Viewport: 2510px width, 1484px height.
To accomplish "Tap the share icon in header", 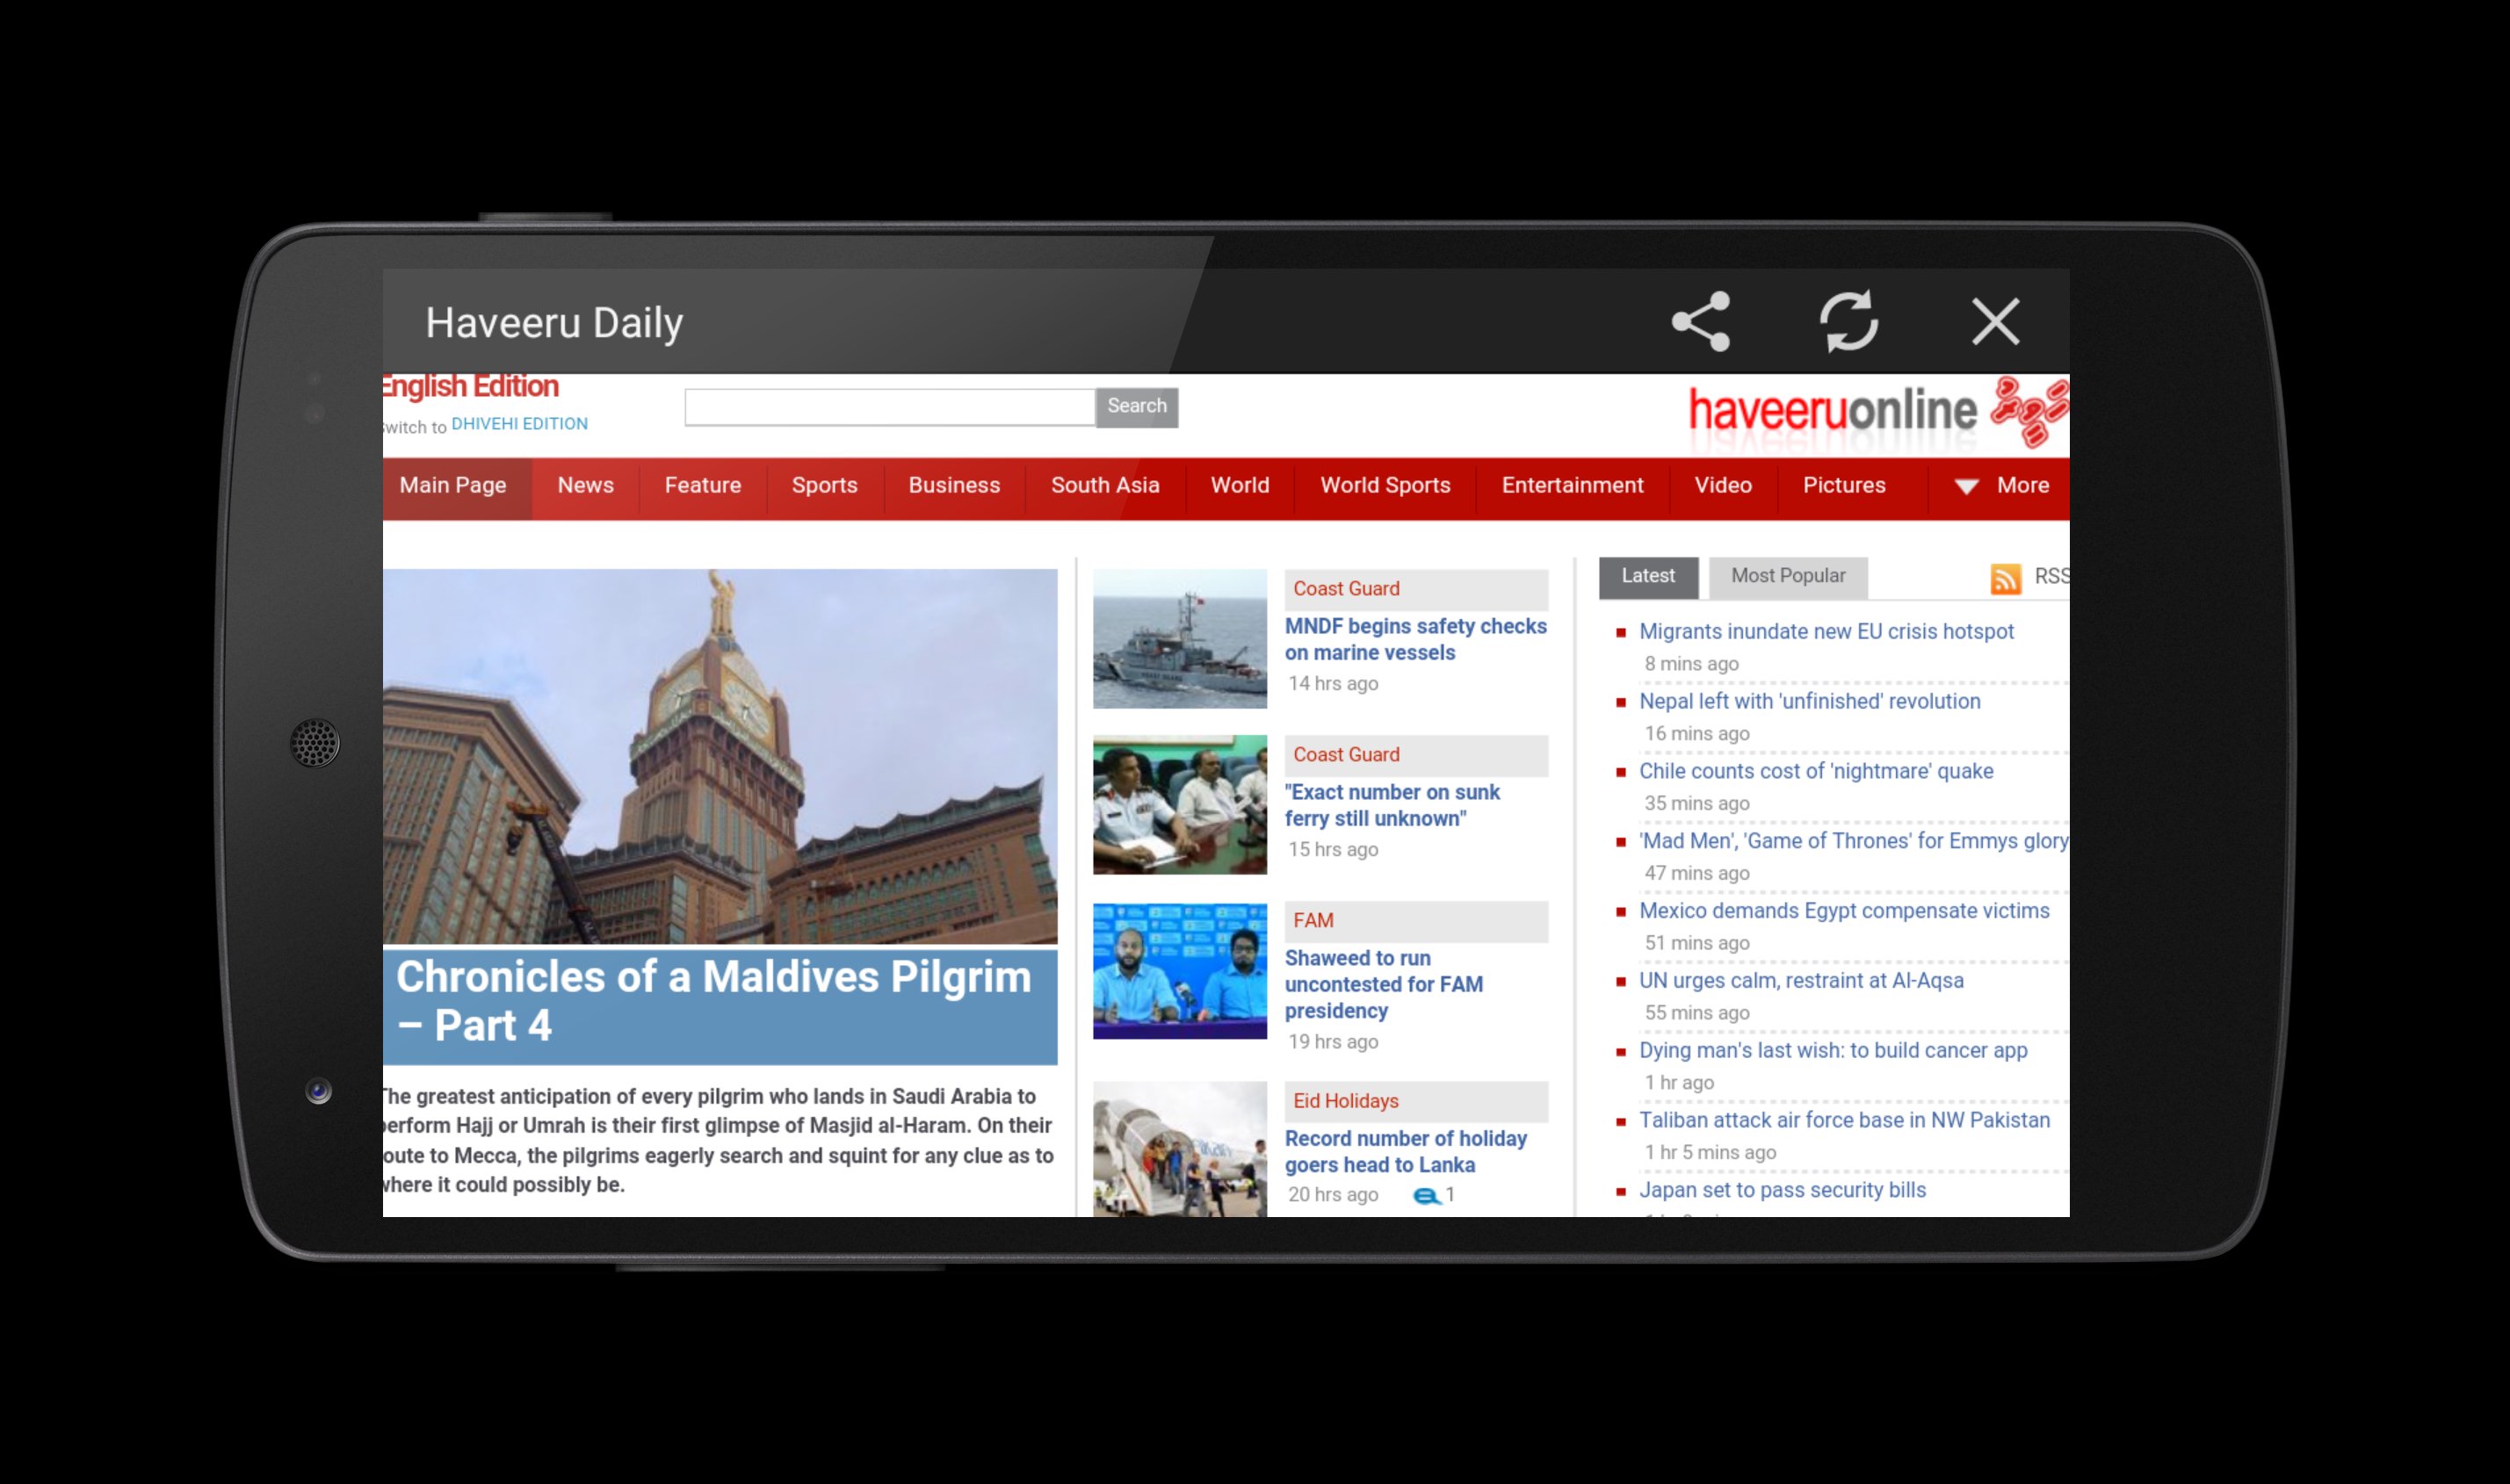I will point(1701,321).
